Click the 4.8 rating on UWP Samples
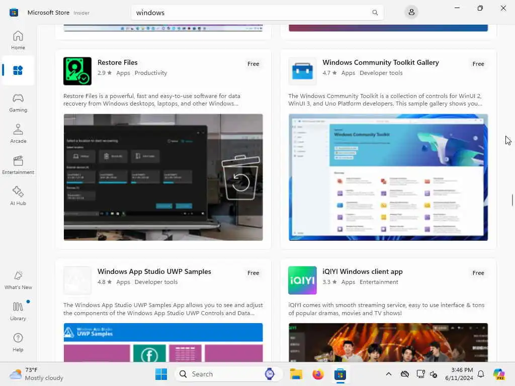515x386 pixels. pos(105,282)
